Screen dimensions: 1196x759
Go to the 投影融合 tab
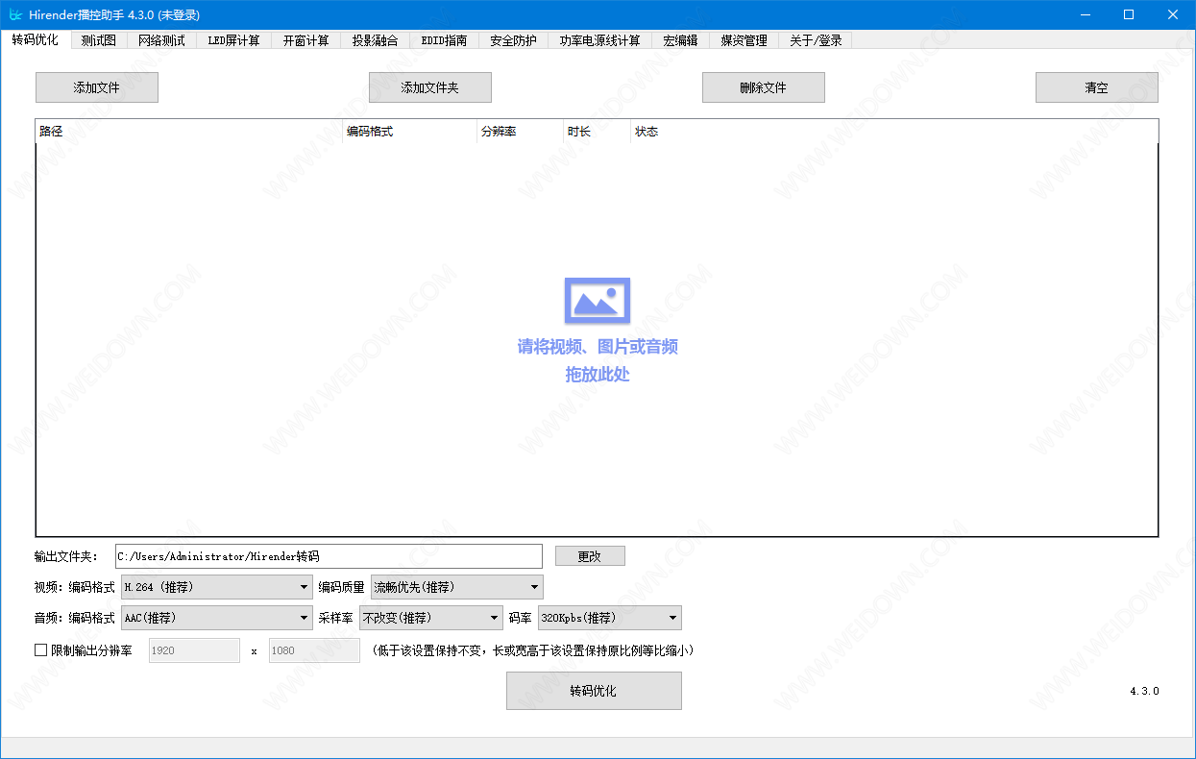click(x=375, y=40)
